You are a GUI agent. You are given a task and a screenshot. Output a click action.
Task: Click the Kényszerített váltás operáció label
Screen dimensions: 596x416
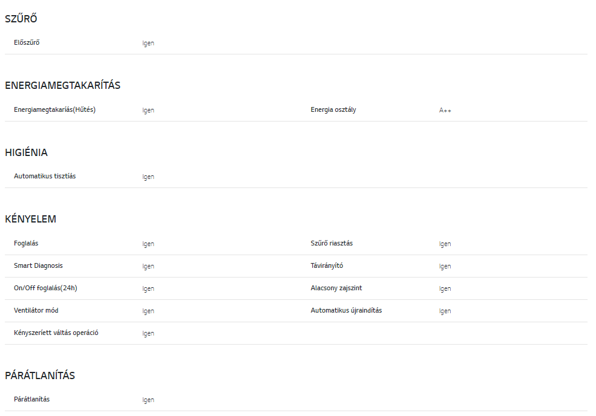pos(56,333)
